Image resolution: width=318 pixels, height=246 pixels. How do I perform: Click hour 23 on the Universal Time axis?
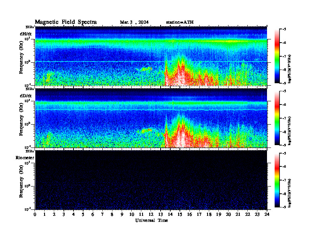pos(257,214)
